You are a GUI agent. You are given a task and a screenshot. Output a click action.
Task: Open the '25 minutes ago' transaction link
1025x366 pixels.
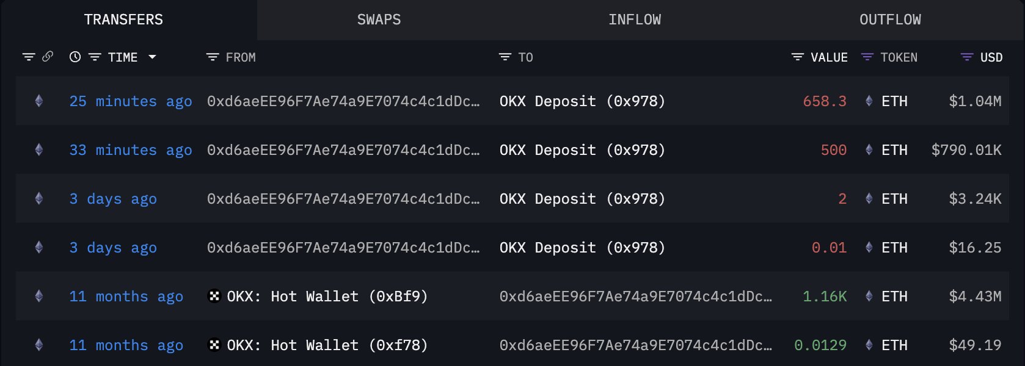[x=131, y=101]
